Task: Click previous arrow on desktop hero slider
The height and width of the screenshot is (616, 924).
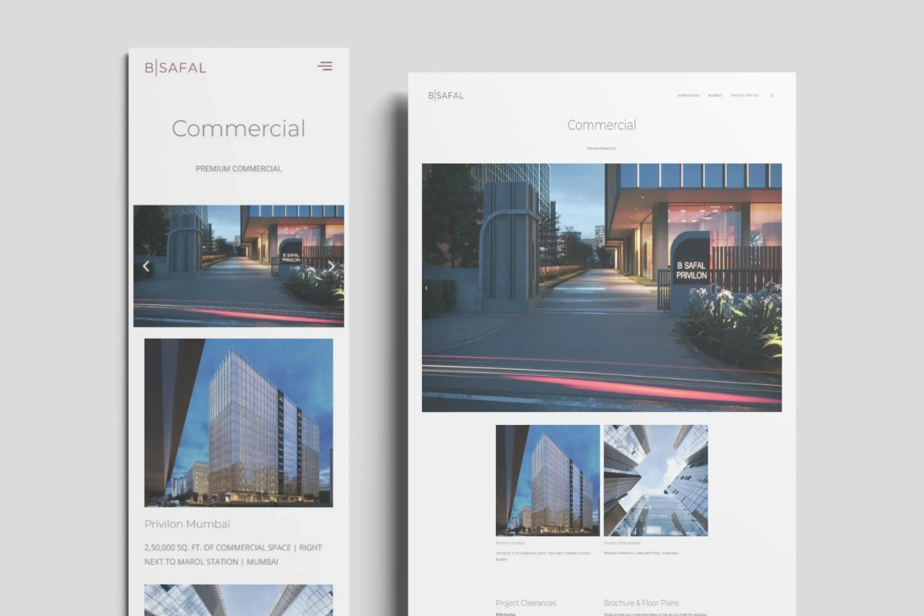Action: tap(427, 288)
